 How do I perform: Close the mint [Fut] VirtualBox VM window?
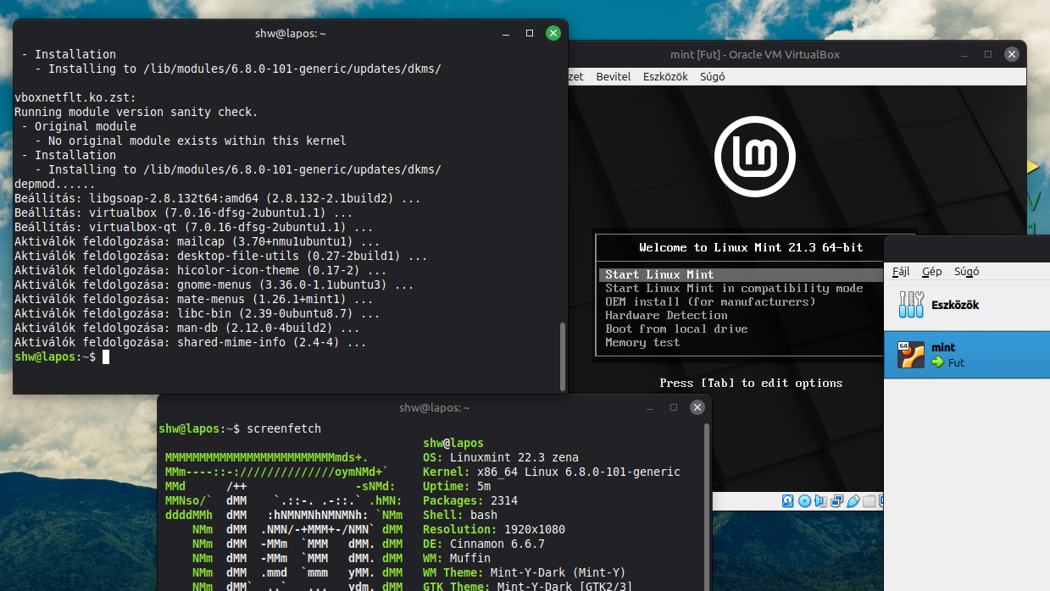click(1012, 54)
